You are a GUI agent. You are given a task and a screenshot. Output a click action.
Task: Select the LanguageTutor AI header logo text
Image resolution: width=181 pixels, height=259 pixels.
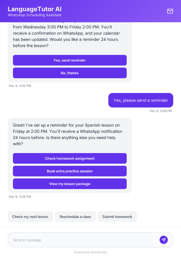point(34,9)
